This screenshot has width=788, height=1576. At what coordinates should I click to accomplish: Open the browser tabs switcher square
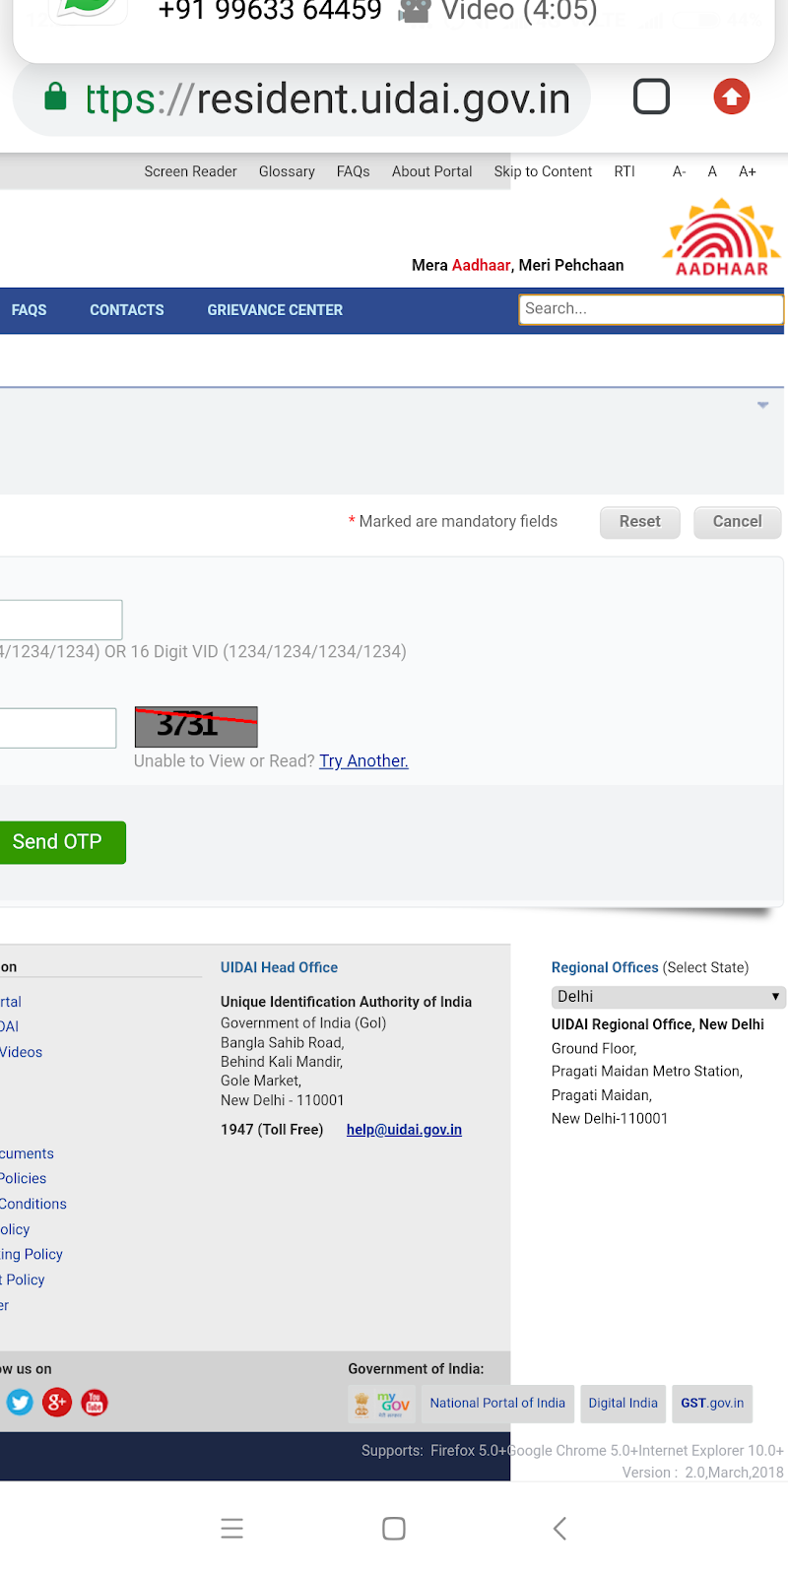point(651,97)
